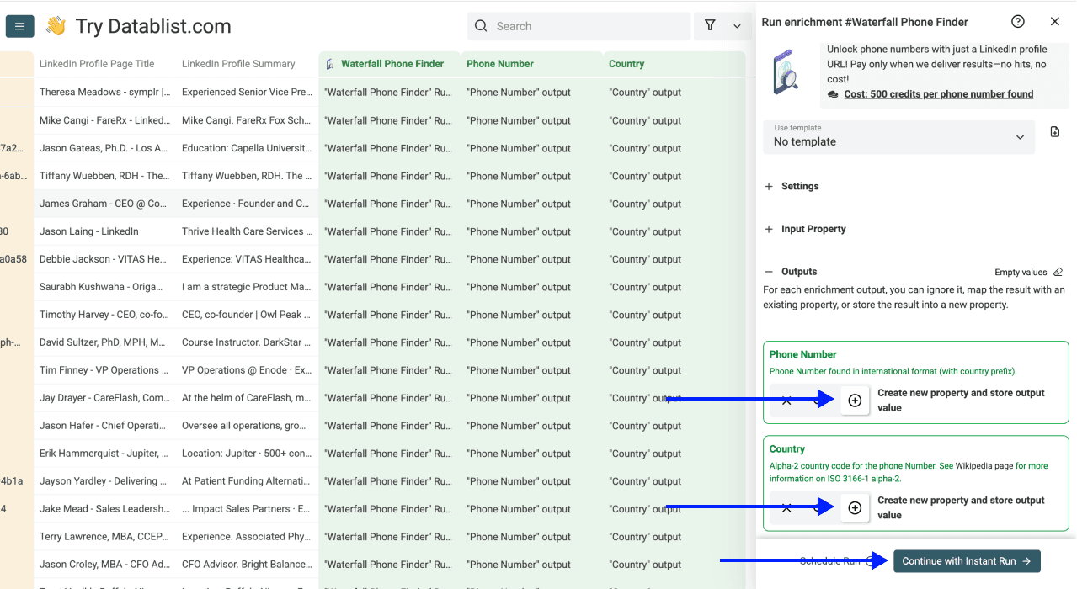Image resolution: width=1077 pixels, height=589 pixels.
Task: Click the plus icon to create new Phone Number property
Action: (x=855, y=400)
